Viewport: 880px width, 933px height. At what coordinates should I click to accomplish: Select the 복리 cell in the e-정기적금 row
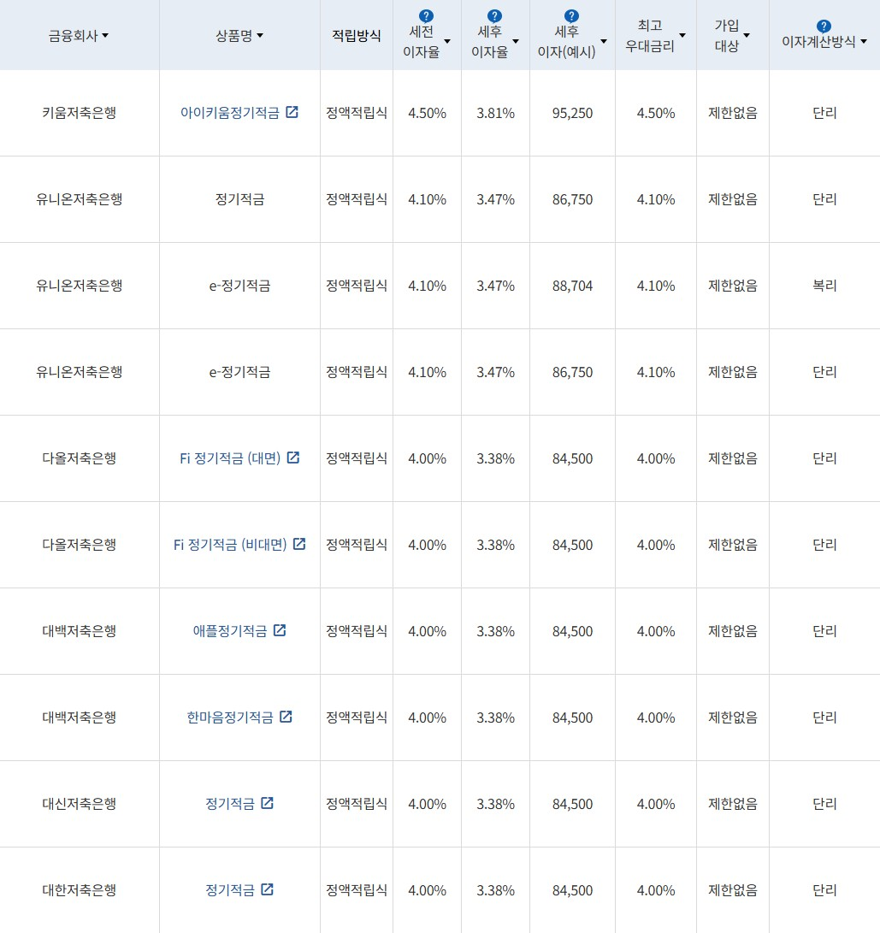tap(824, 286)
